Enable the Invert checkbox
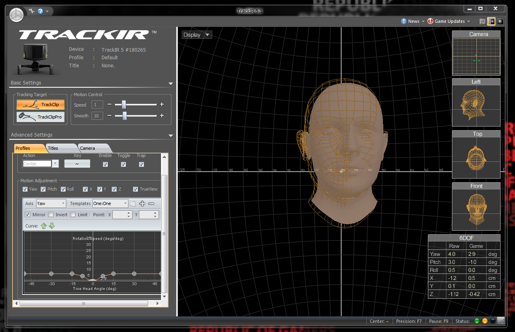 tap(51, 215)
